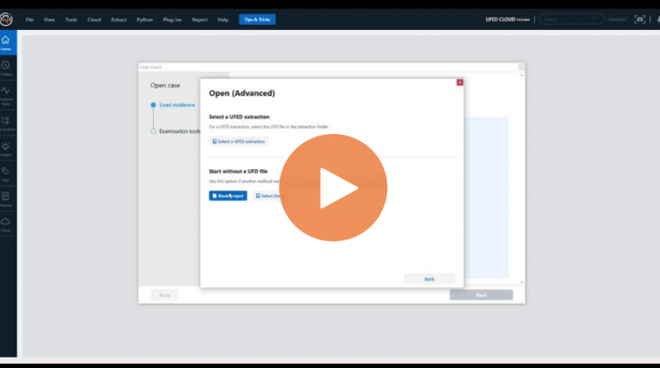The height and width of the screenshot is (368, 660).
Task: Open the Extract menu
Action: (119, 20)
